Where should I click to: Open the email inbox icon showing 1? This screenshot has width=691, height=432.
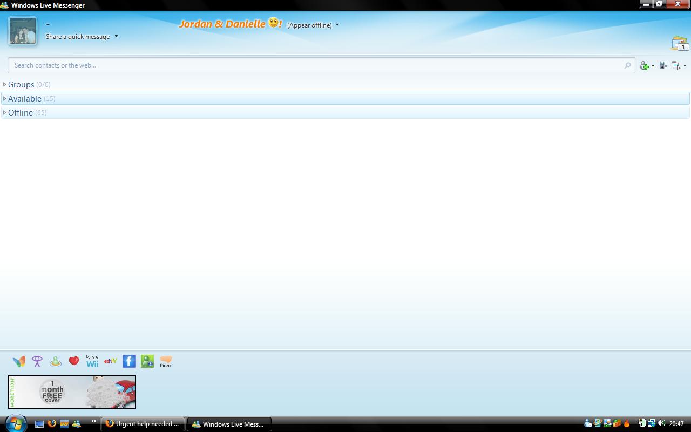click(679, 43)
